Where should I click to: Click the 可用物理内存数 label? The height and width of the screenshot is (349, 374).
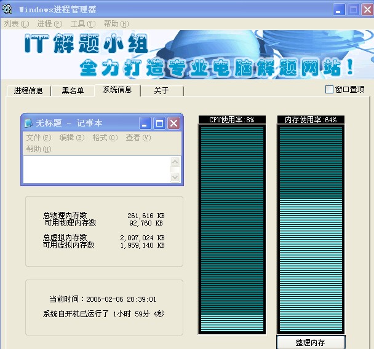click(x=70, y=223)
